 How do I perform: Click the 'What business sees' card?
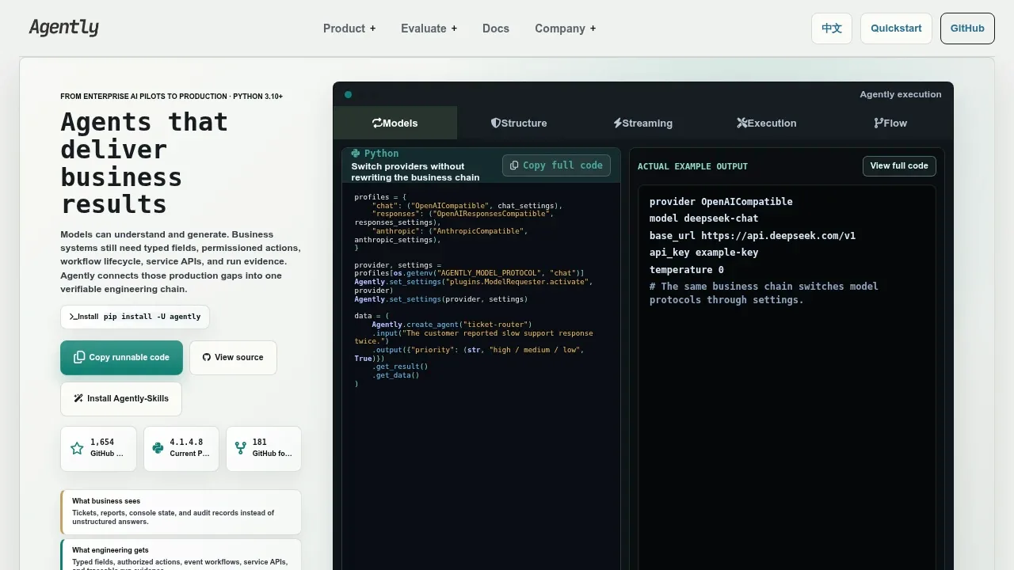(181, 512)
